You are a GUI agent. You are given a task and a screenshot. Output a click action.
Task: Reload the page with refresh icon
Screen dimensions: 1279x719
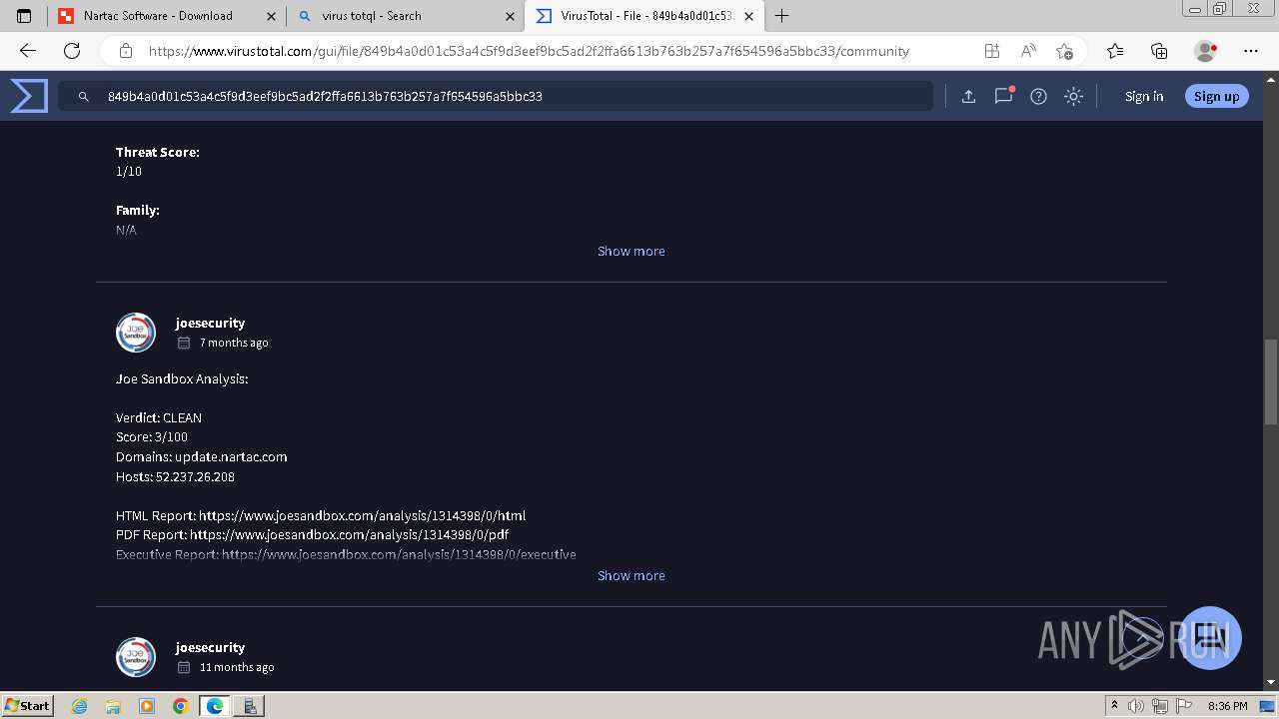point(72,51)
